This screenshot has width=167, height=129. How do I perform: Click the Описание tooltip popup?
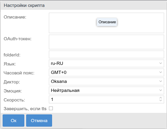107,22
